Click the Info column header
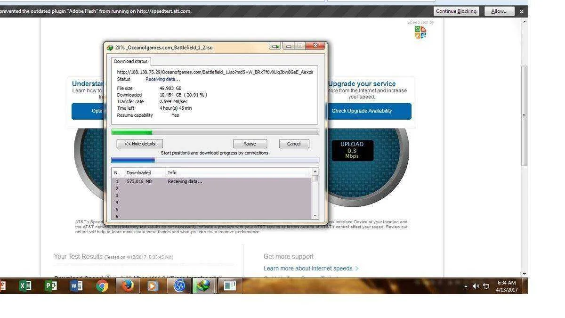 (x=172, y=173)
